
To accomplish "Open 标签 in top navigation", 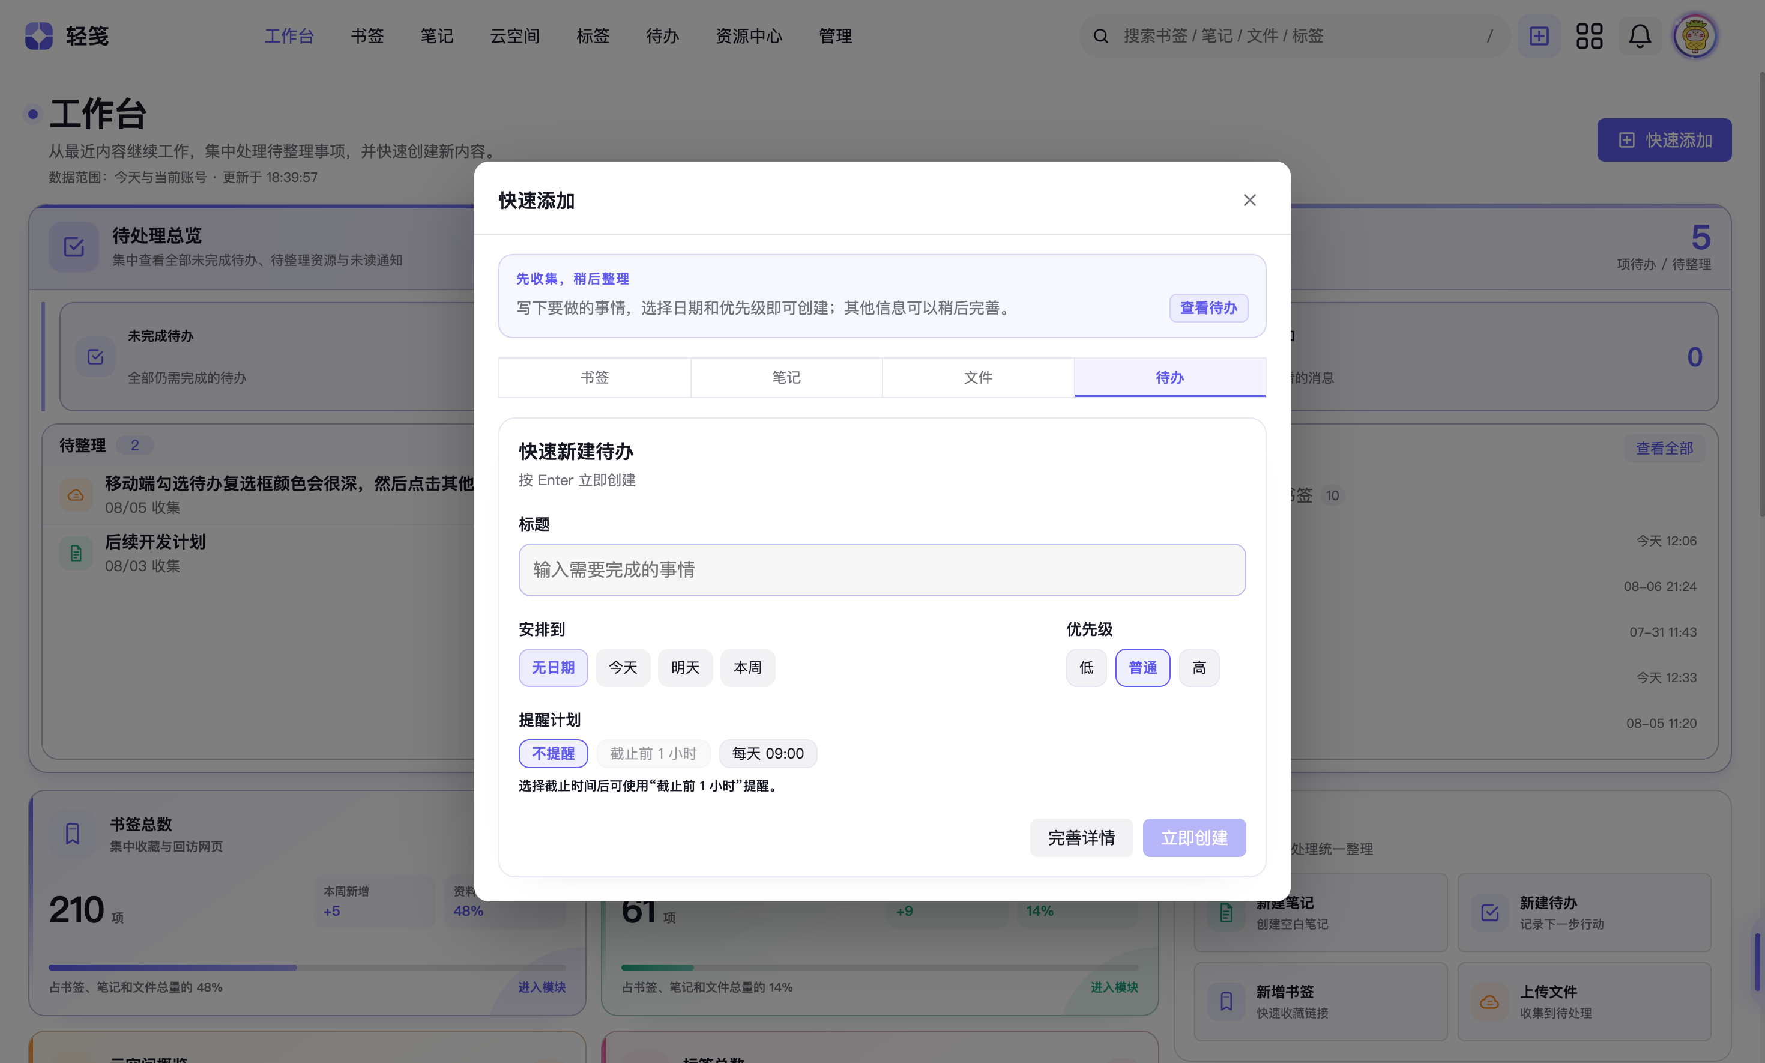I will (593, 36).
